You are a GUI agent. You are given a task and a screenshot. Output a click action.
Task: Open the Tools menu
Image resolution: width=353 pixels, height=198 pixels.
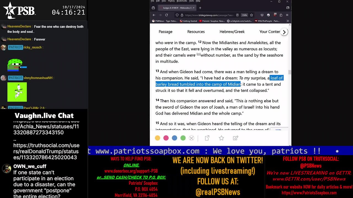point(191,1)
